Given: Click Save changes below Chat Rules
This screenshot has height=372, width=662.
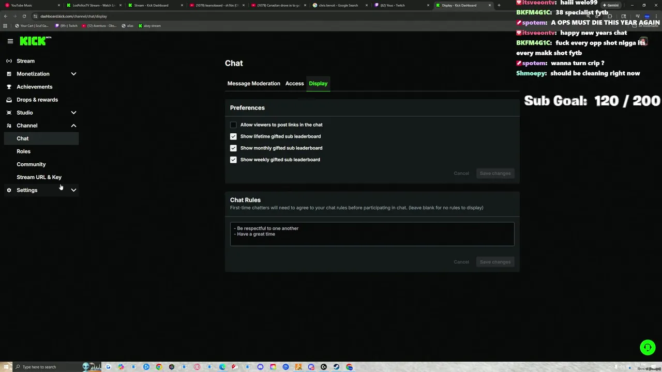Looking at the screenshot, I should pos(495,262).
